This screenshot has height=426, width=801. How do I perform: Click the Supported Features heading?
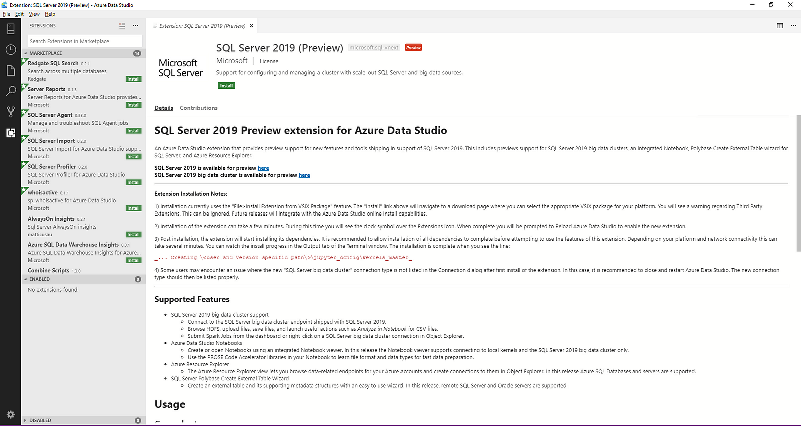click(x=192, y=299)
